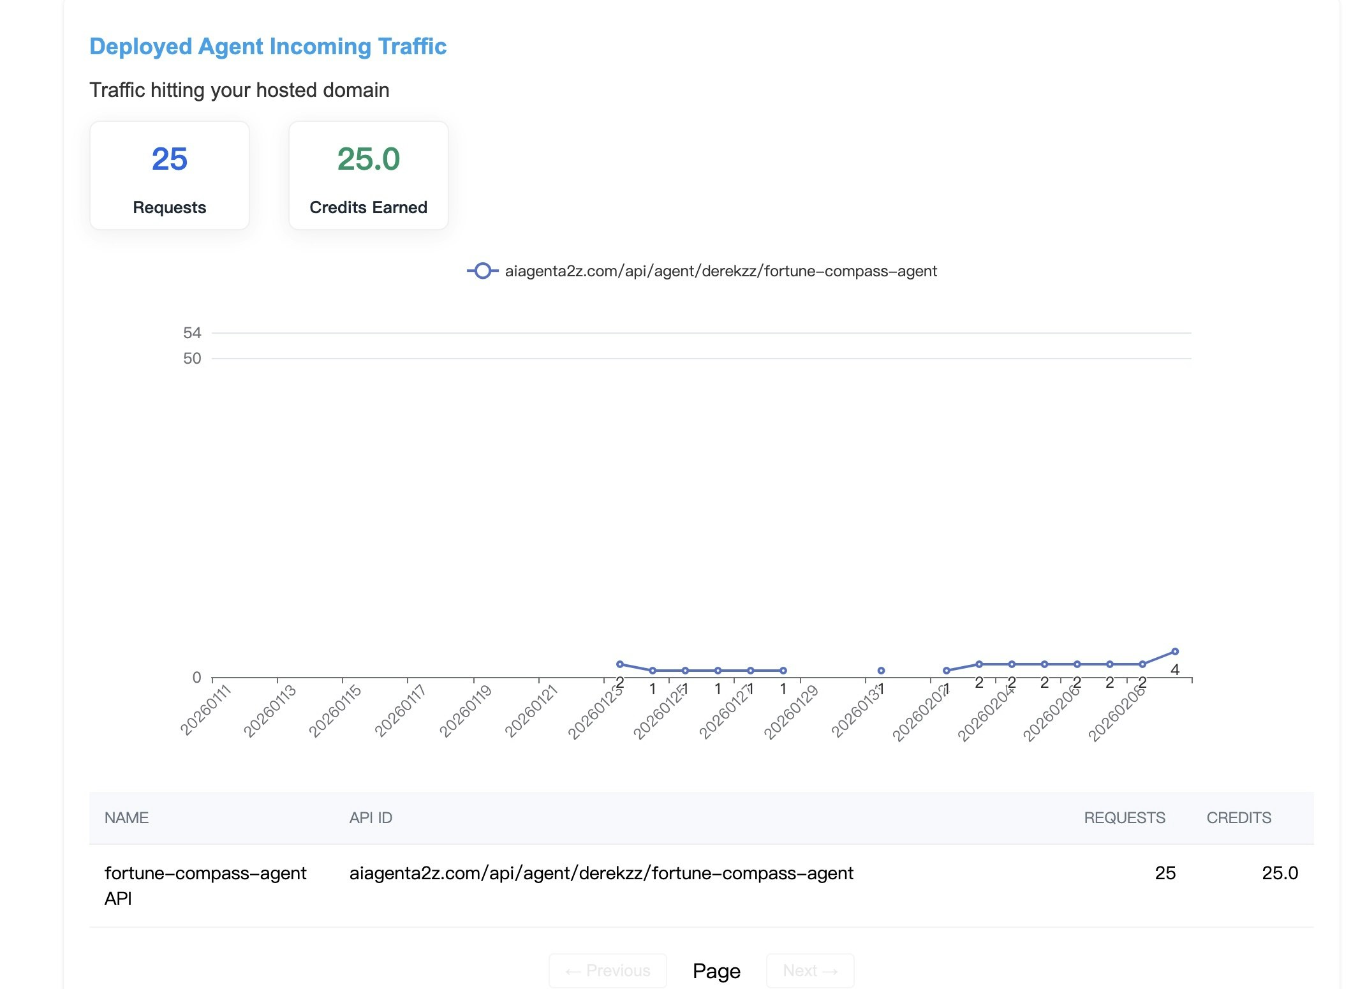This screenshot has width=1351, height=989.
Task: Select the 25 Requests summary card
Action: [x=169, y=175]
